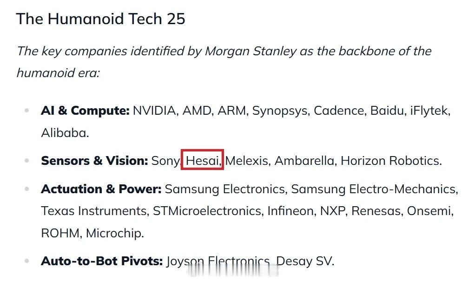Click the bullet beside Auto-to-Bot Pivots
This screenshot has height=281, width=468.
tap(27, 261)
